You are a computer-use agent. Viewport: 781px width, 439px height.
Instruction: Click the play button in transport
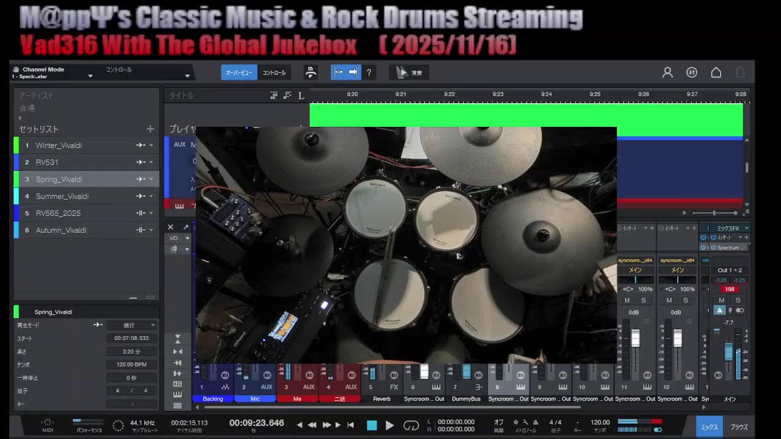click(389, 425)
